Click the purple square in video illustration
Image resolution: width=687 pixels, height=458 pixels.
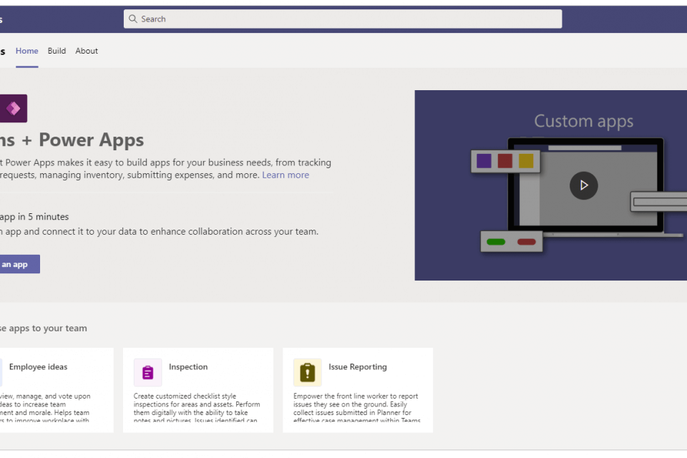pyautogui.click(x=484, y=161)
